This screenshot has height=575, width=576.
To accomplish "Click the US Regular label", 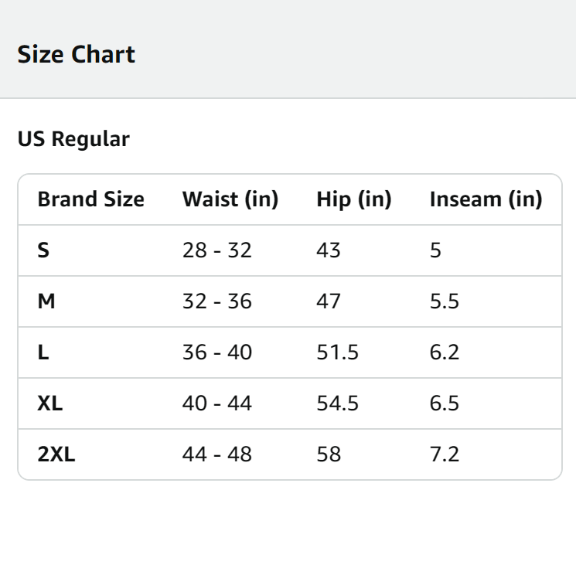I will coord(73,139).
